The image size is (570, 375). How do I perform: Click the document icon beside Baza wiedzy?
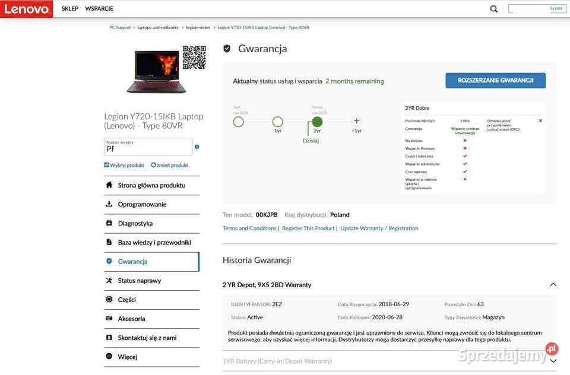tap(109, 242)
